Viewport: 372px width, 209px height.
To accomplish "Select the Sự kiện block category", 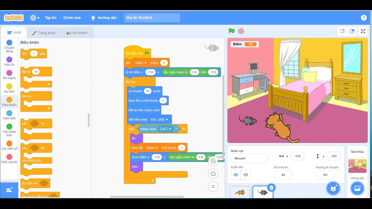I will [x=9, y=88].
